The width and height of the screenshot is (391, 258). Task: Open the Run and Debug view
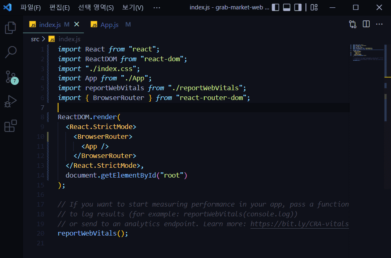[x=11, y=101]
